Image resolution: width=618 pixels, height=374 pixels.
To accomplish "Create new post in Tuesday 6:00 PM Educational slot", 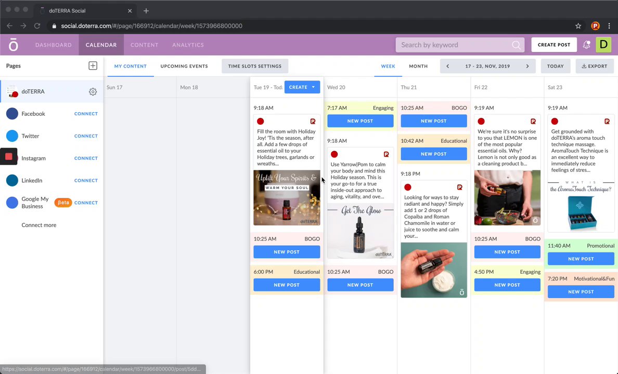I will click(x=287, y=285).
